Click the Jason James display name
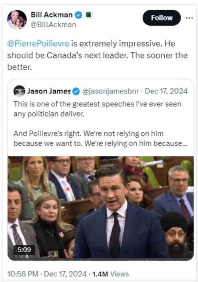The height and width of the screenshot is (282, 198). coord(49,91)
